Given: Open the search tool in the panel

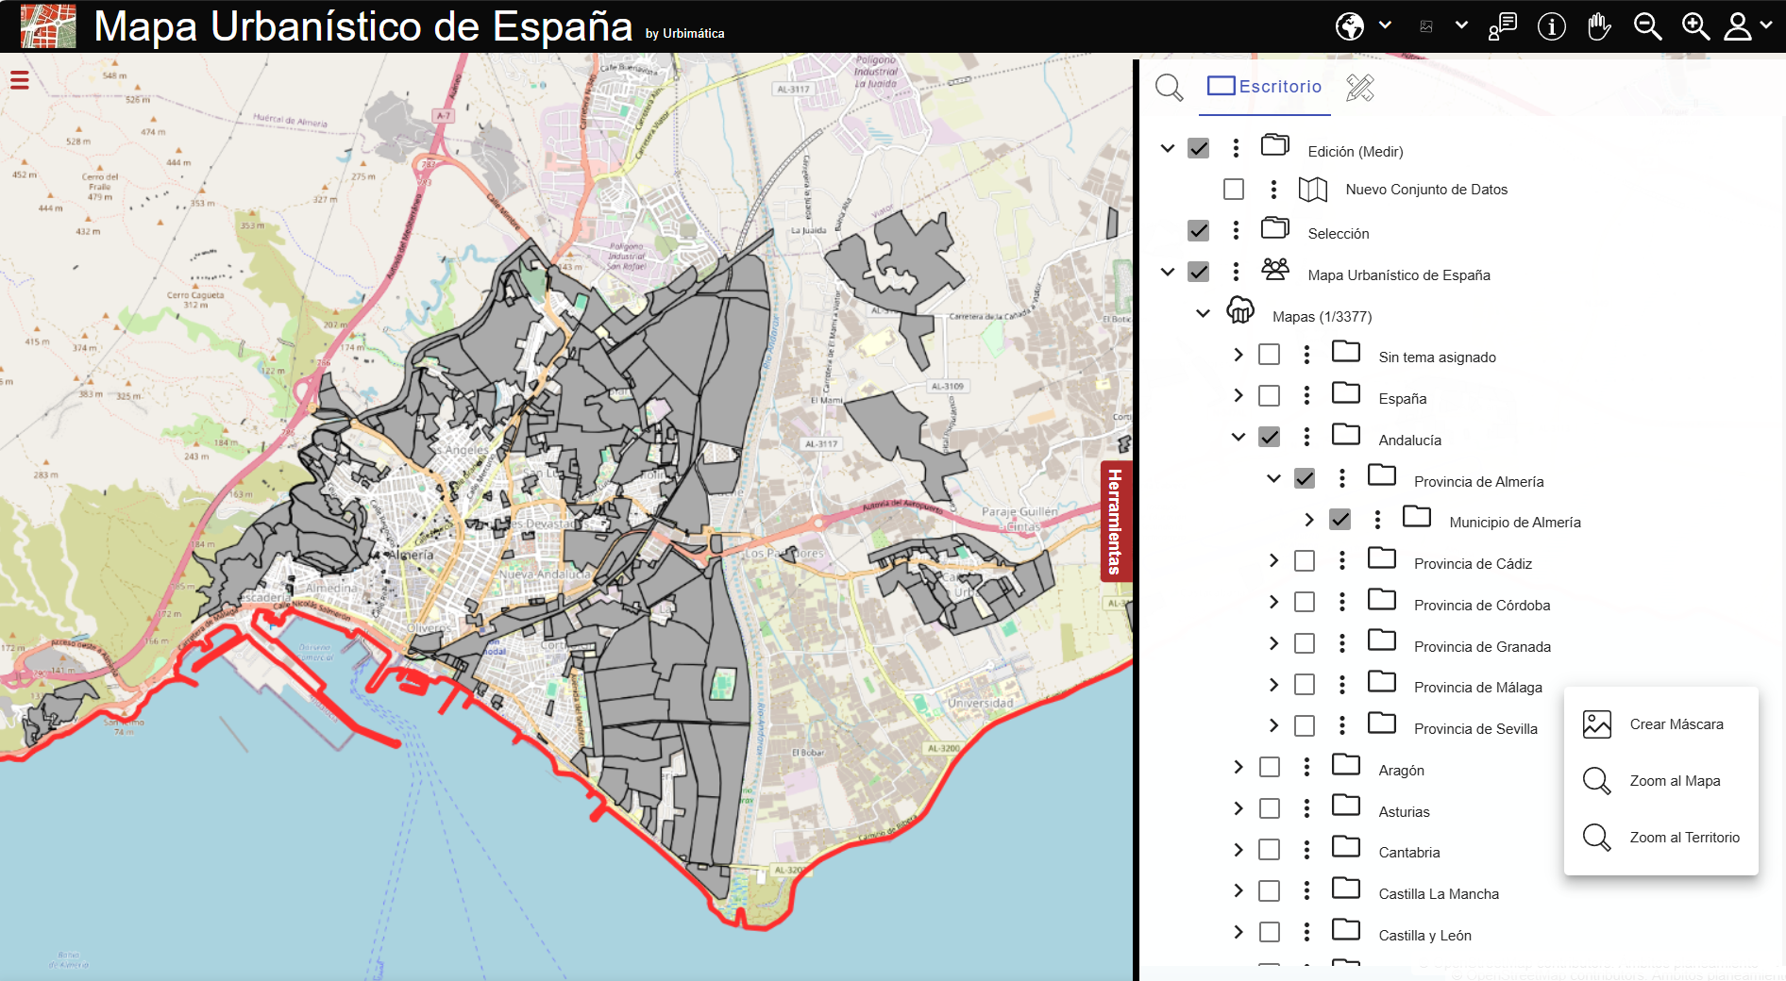Looking at the screenshot, I should pyautogui.click(x=1169, y=87).
